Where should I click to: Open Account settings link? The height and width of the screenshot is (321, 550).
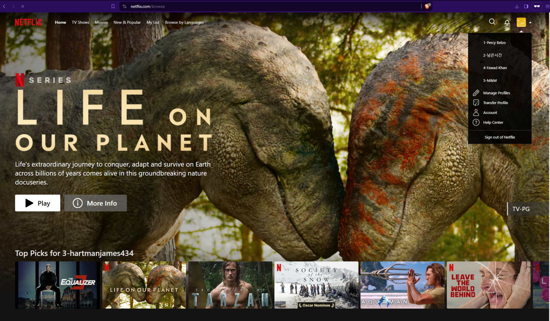[490, 112]
